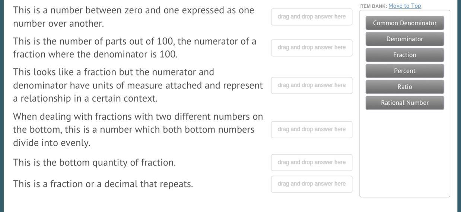Image resolution: width=461 pixels, height=212 pixels.
Task: Click the drop box for 'number between zero and one'
Action: click(x=312, y=17)
